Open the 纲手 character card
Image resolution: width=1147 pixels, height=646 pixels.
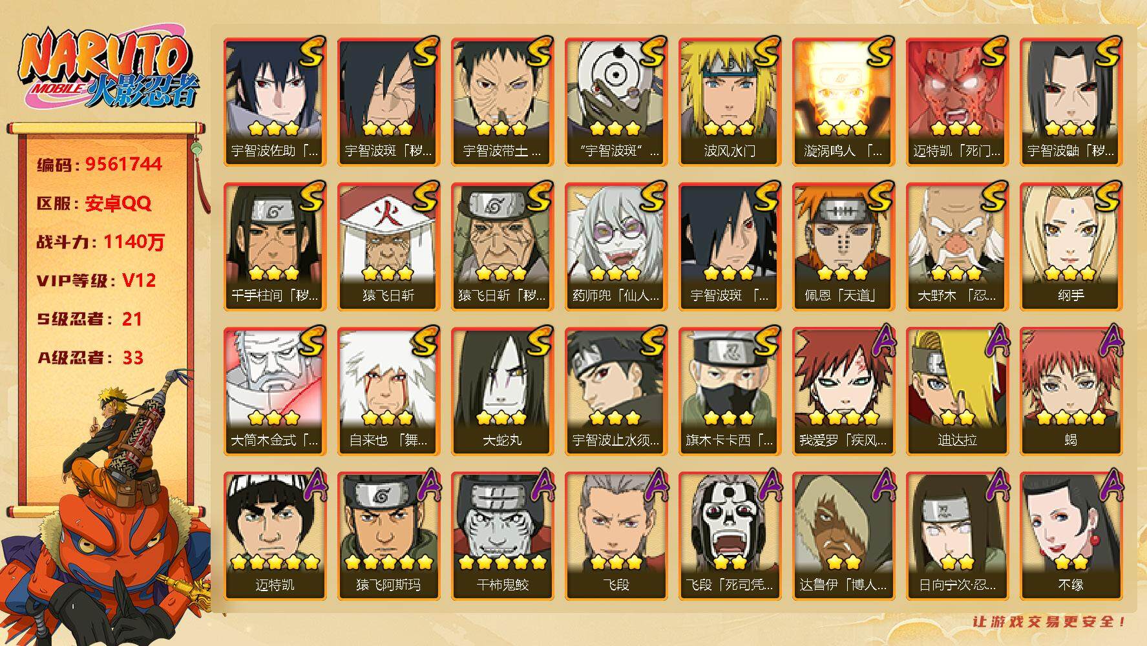[1071, 246]
